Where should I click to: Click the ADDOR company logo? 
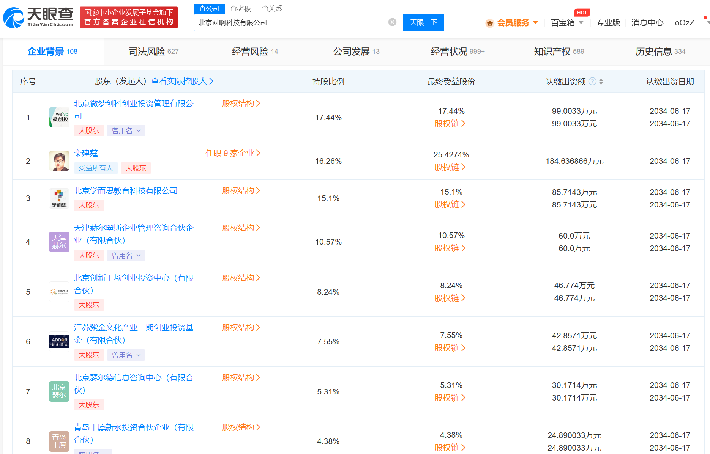coord(59,341)
